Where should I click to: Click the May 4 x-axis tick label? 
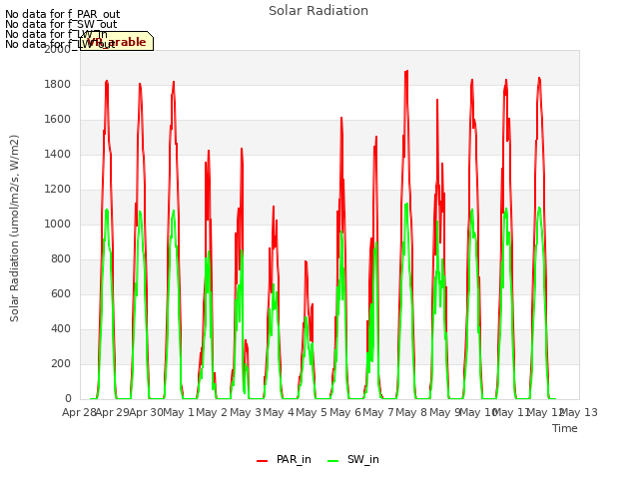[x=279, y=412]
